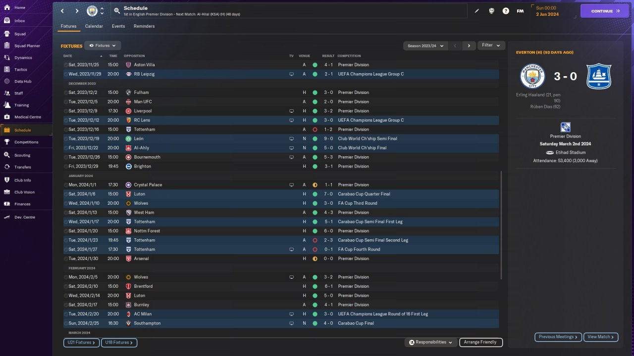The image size is (634, 356).
Task: Click the Opposition column header
Action: tap(134, 56)
